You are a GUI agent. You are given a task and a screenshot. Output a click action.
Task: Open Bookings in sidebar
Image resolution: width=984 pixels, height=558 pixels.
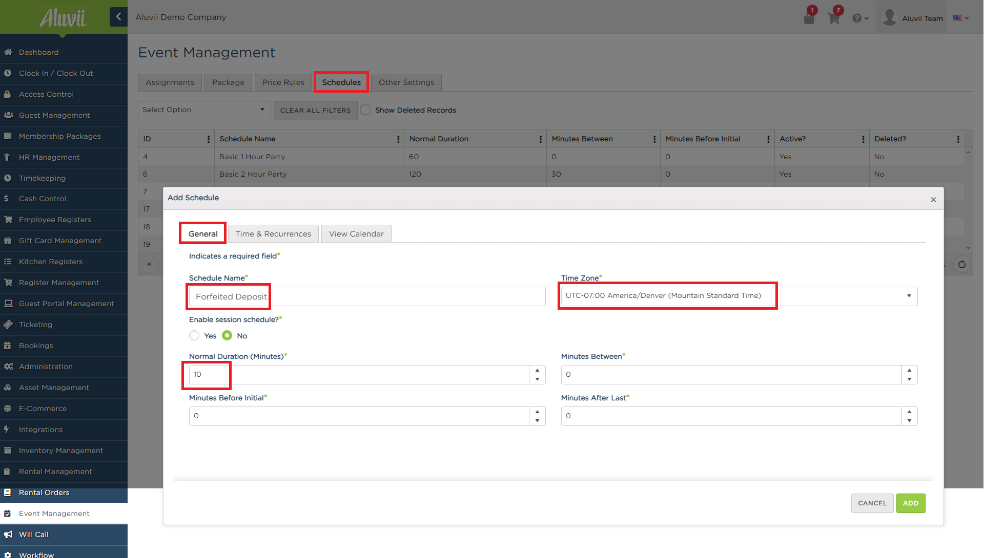(x=64, y=346)
